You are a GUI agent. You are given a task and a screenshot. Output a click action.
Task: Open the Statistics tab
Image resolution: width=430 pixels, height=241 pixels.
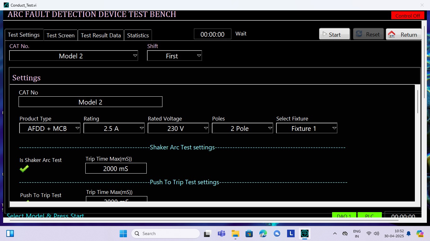[138, 35]
